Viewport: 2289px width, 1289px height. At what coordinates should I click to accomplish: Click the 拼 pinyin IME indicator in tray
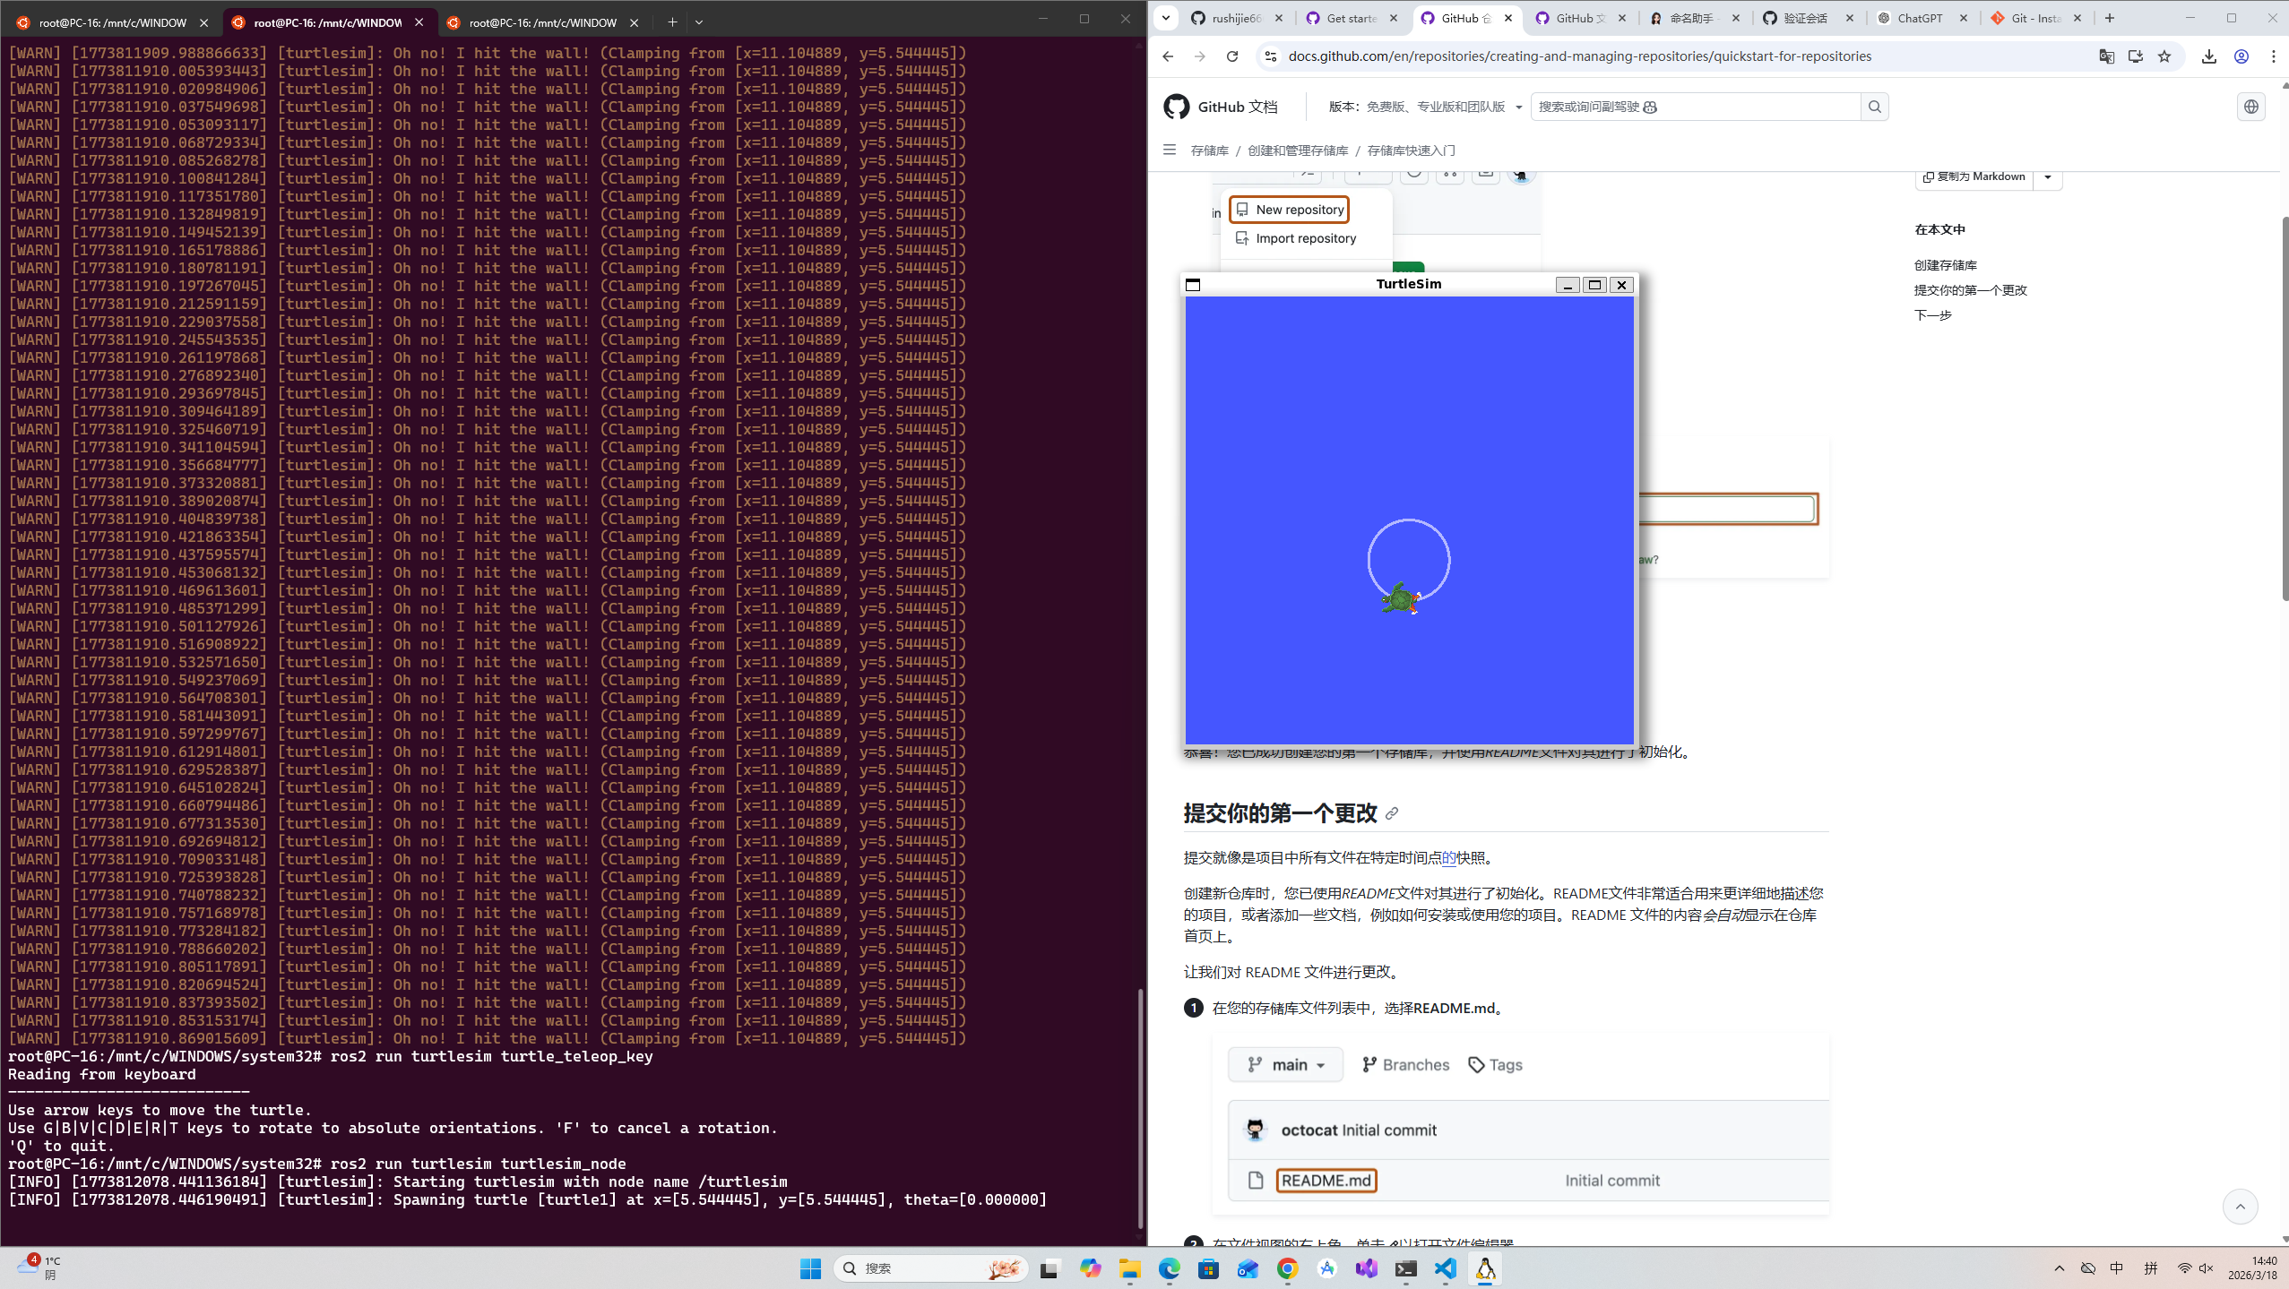click(x=2150, y=1268)
